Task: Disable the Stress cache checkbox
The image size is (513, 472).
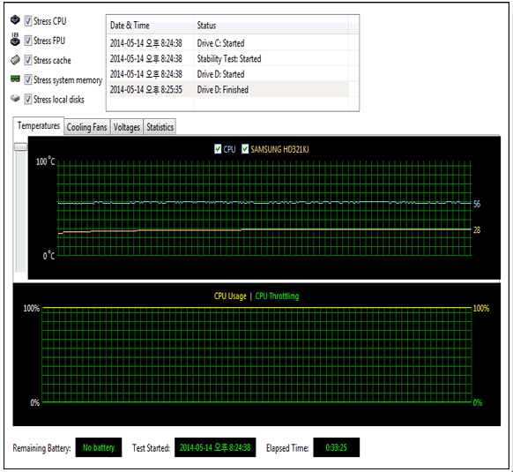Action: tap(28, 60)
